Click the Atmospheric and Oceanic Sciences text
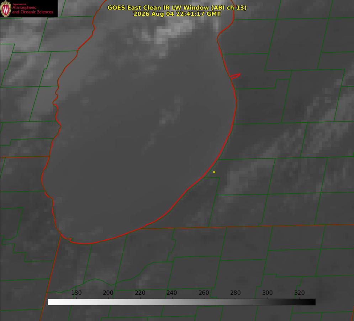The image size is (354, 321). pos(32,10)
